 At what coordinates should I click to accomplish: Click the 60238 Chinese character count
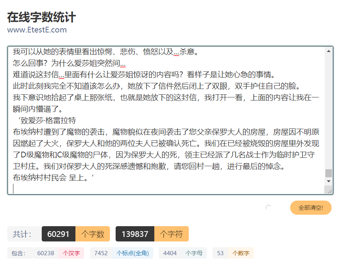[46, 253]
